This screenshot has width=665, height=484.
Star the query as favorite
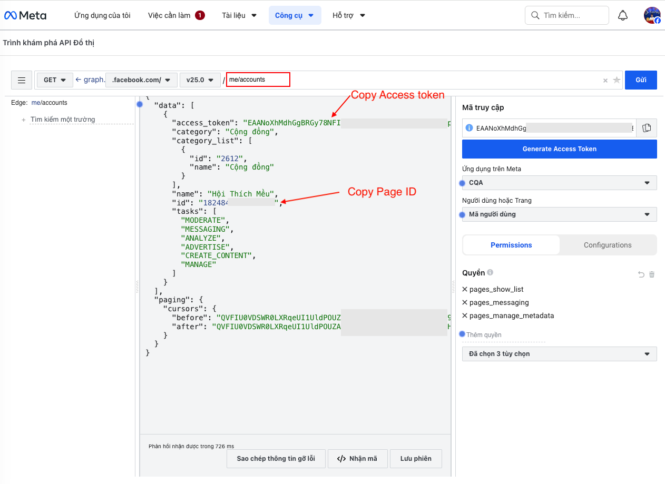tap(617, 80)
